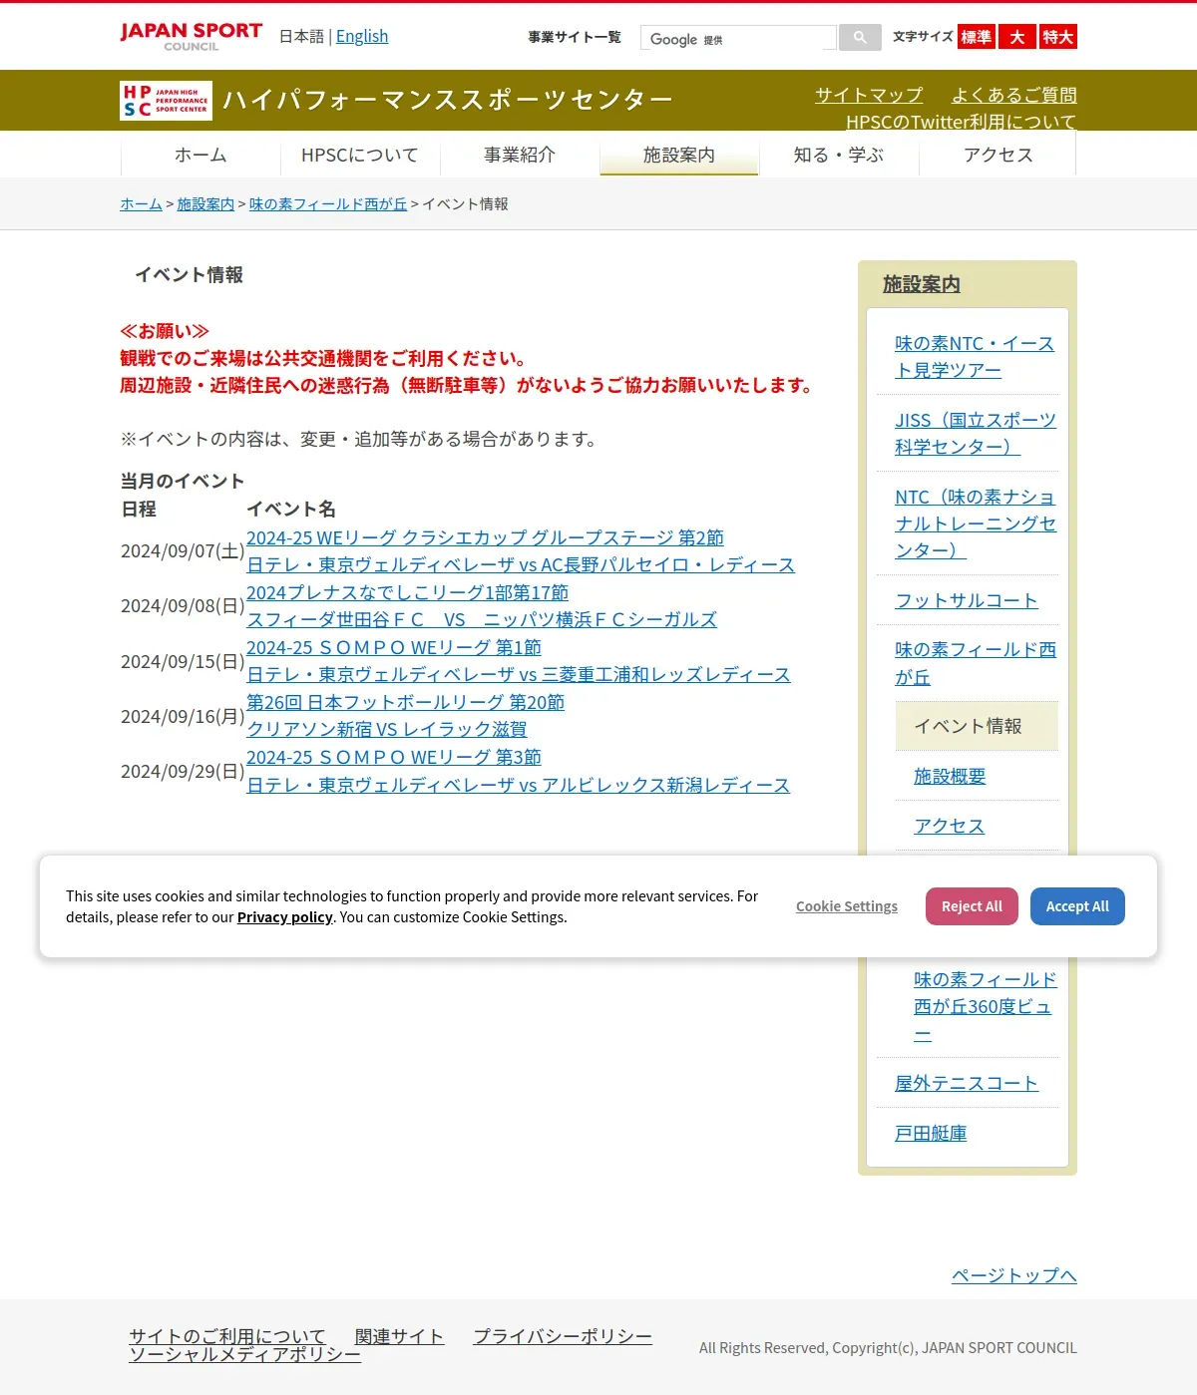Open WEリーグ クラシエカップ 第2節 event
This screenshot has height=1395, width=1197.
point(485,537)
